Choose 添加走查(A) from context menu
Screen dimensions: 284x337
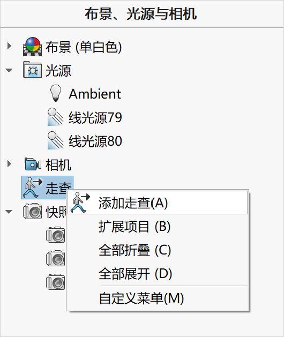pyautogui.click(x=158, y=203)
